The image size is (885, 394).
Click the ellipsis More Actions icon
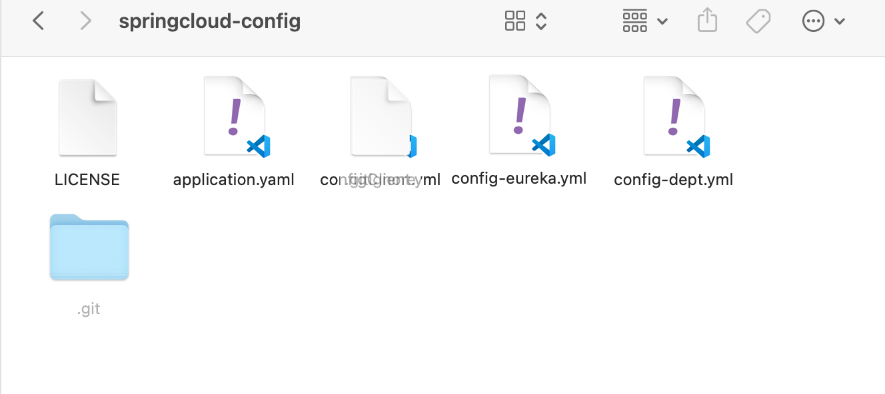point(813,21)
